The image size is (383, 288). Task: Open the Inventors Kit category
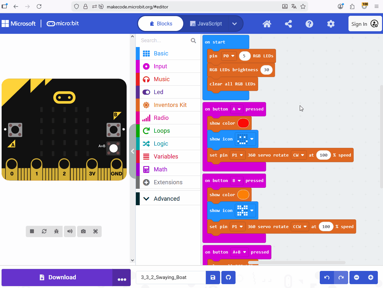click(168, 105)
